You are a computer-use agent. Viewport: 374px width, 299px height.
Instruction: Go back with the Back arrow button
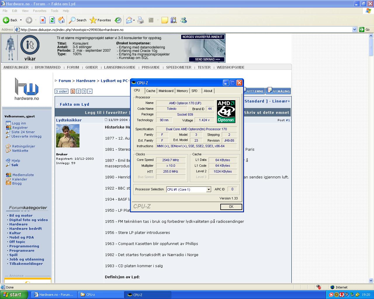(10, 20)
